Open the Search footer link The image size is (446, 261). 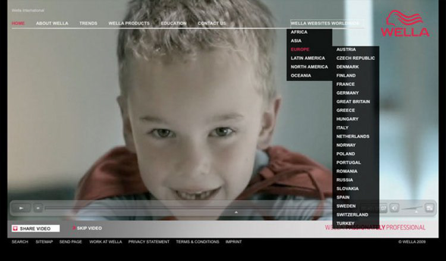coord(20,241)
